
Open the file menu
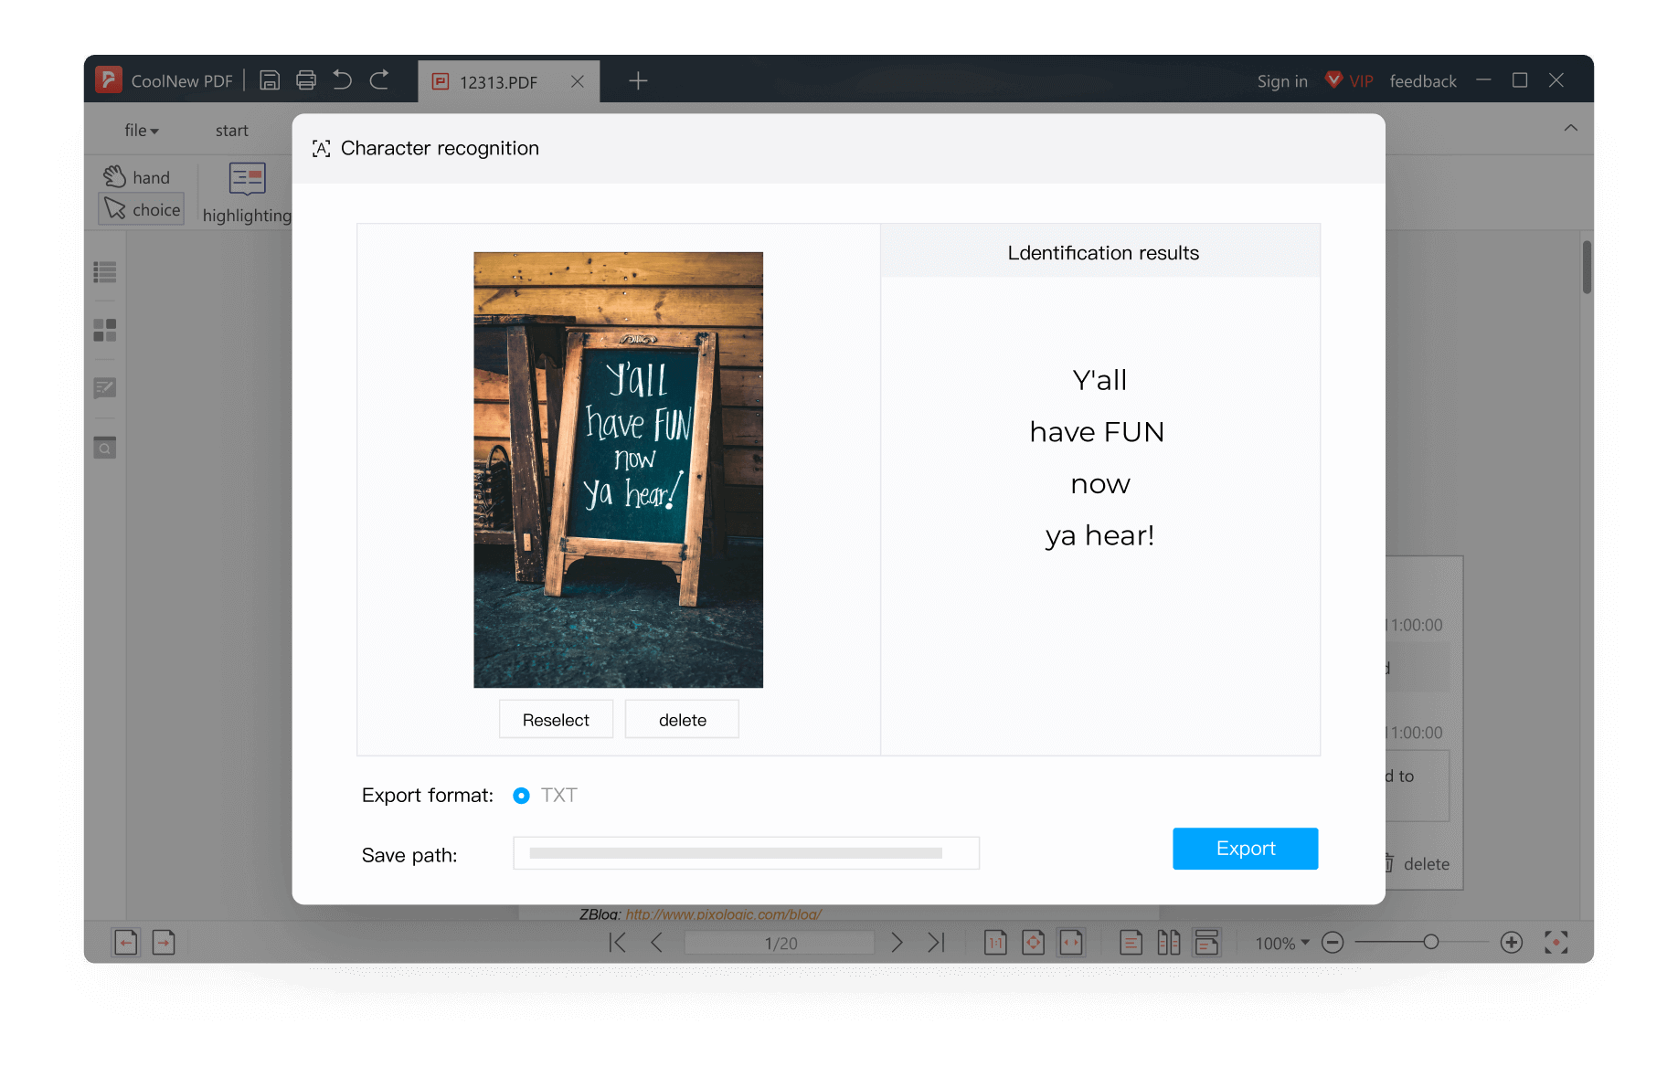141,130
